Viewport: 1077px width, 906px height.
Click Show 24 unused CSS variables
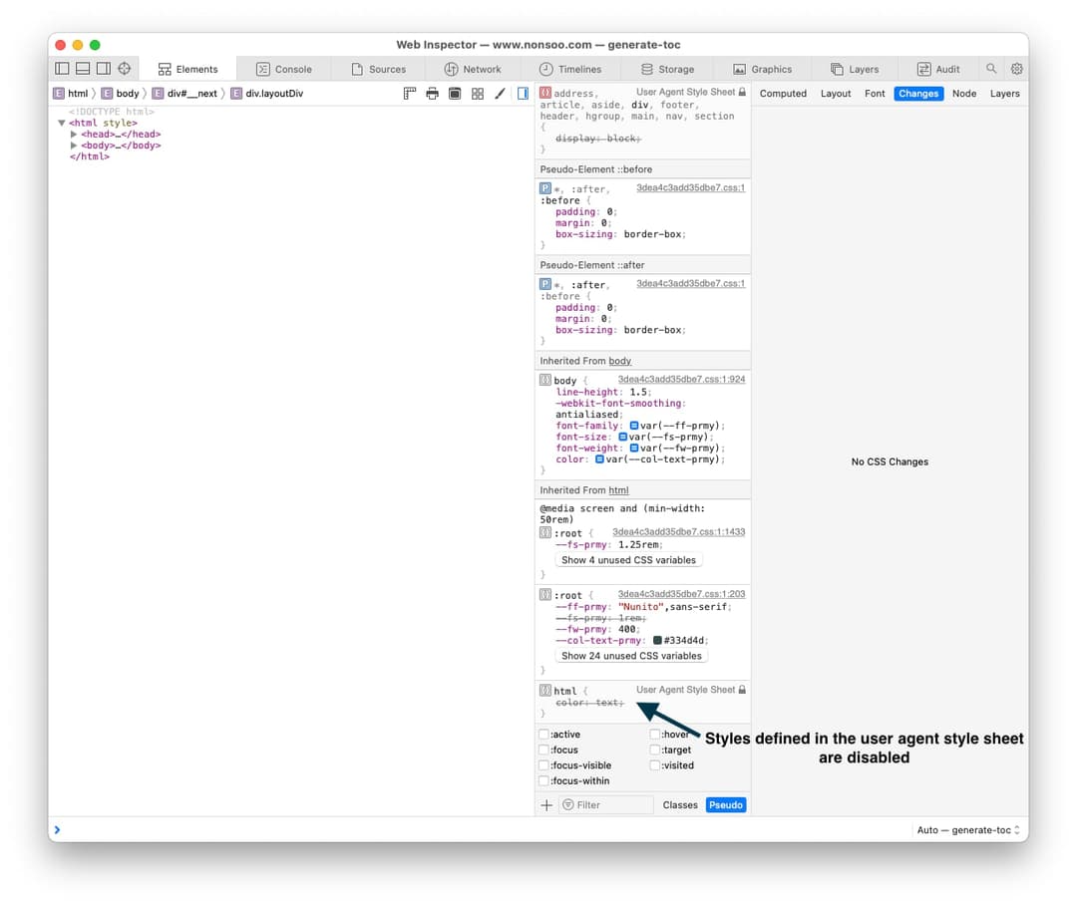point(631,655)
